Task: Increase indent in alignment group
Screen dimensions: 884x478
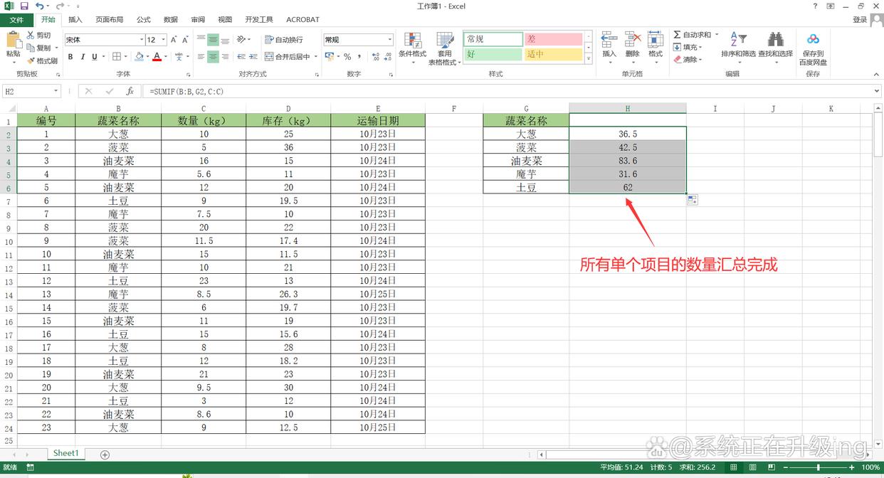Action: pyautogui.click(x=255, y=57)
